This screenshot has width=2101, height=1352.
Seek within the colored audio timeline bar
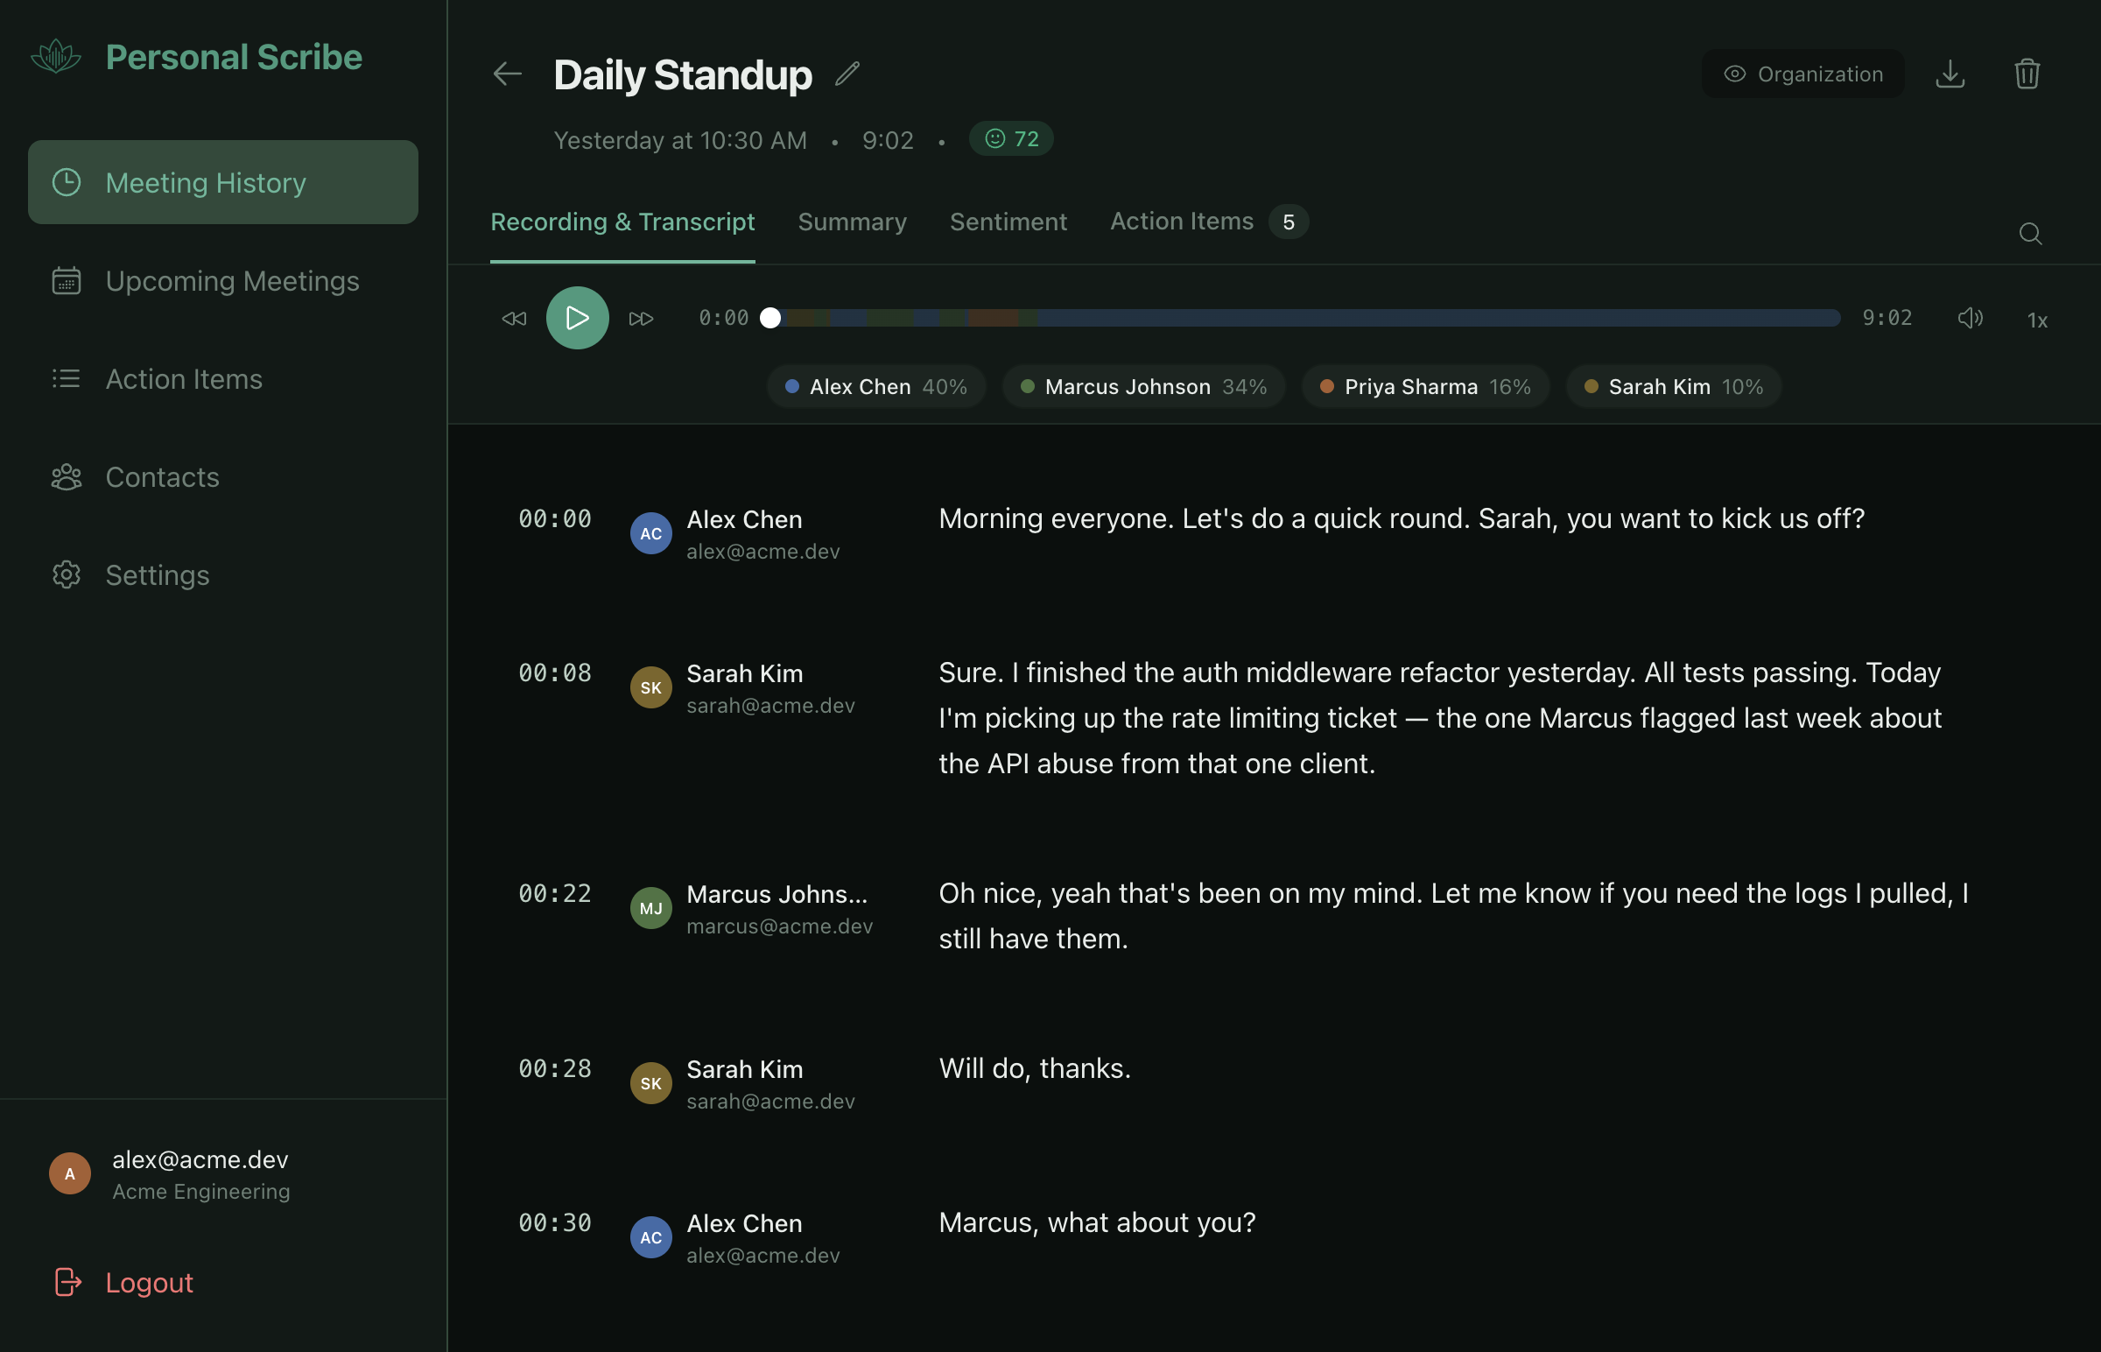1306,318
